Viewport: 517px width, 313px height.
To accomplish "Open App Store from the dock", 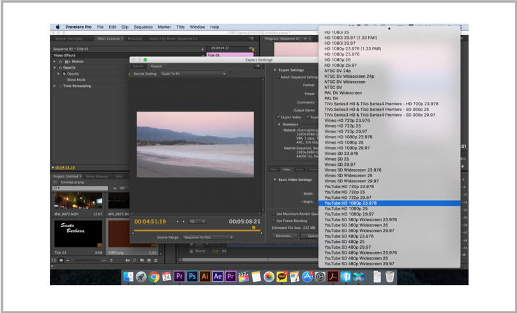I will point(307,277).
